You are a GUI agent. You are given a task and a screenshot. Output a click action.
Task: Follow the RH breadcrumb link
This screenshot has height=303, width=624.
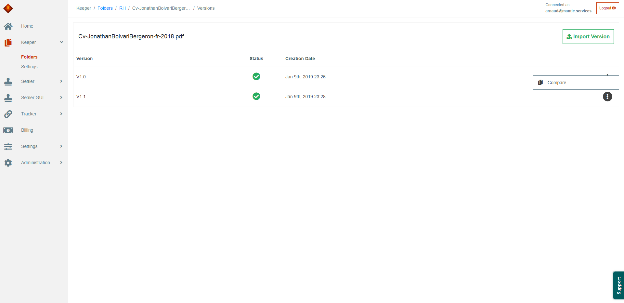pyautogui.click(x=122, y=8)
